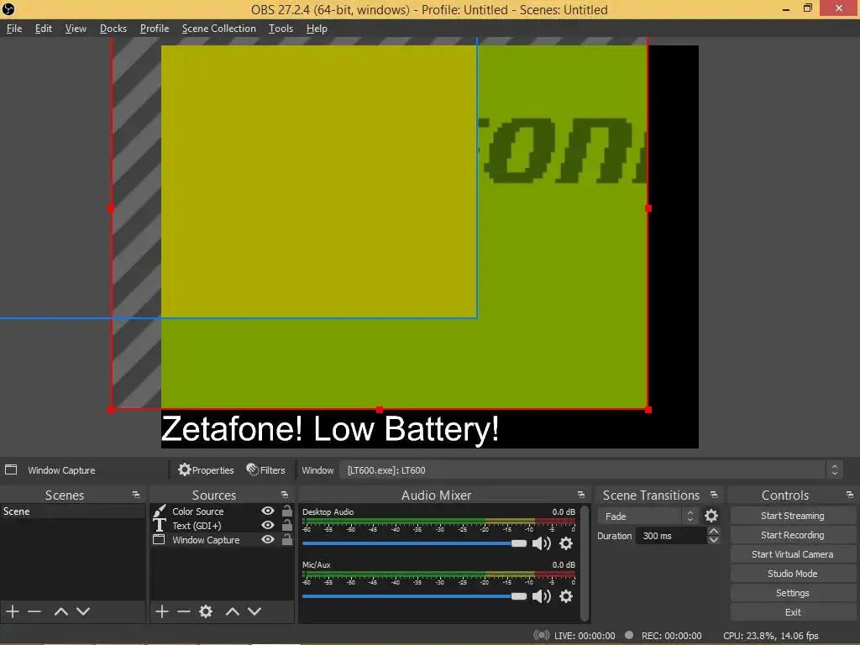Select Window Capture row in Sources
860x645 pixels.
[222, 540]
